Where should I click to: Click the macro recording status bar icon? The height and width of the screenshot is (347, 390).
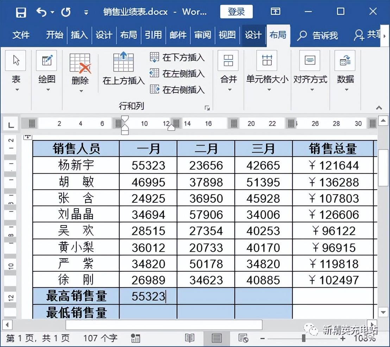[135, 338]
